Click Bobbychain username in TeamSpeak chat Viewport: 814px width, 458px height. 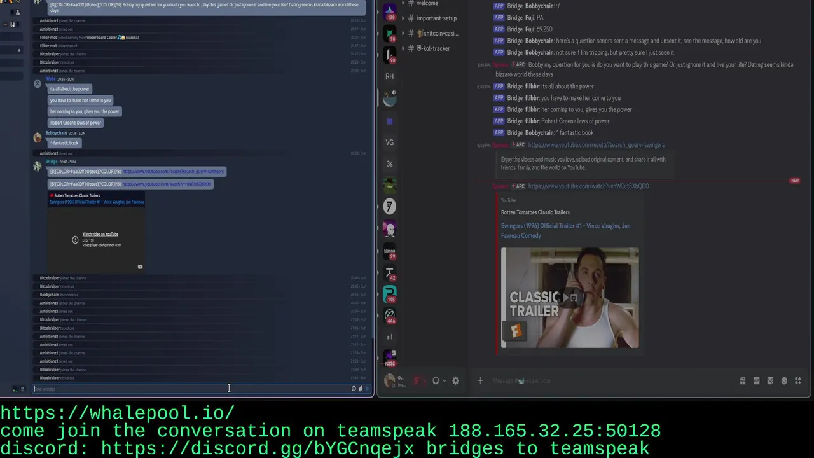tap(56, 133)
